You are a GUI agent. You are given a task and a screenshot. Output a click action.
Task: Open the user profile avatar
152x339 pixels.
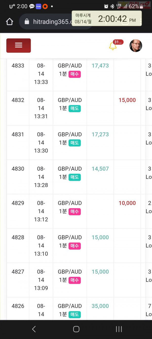click(x=136, y=46)
